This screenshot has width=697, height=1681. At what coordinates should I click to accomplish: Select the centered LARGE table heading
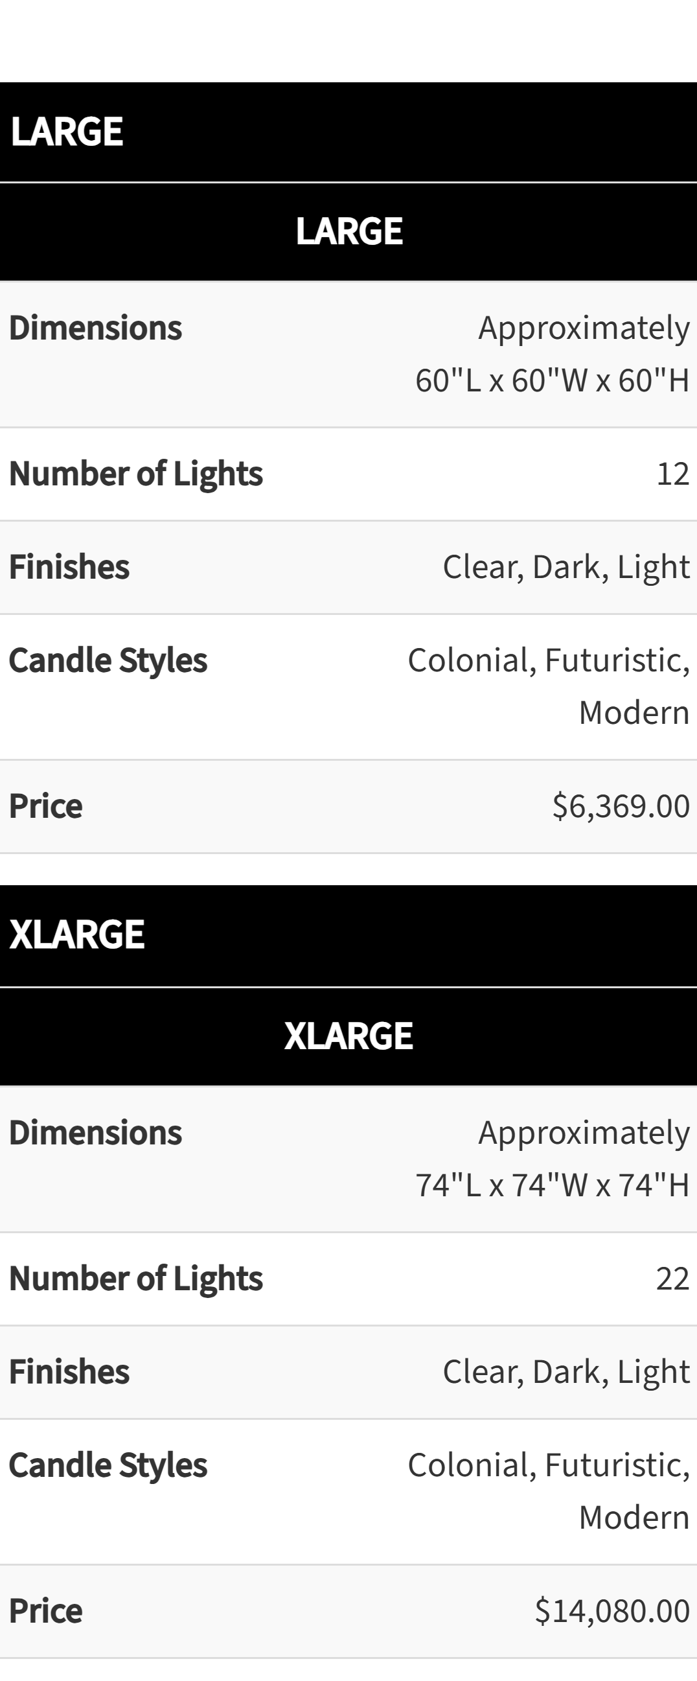[349, 231]
